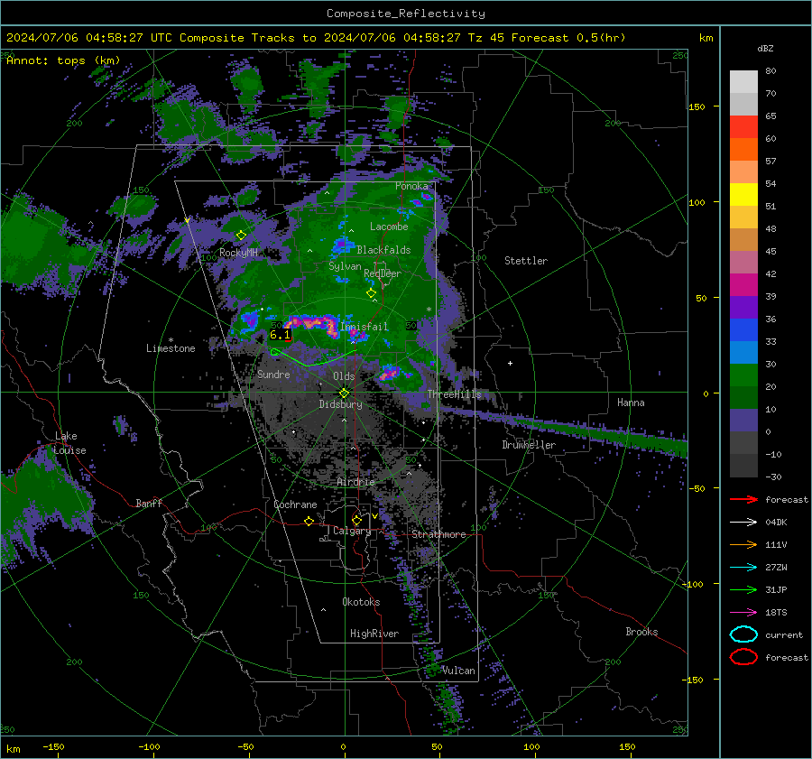Click the Sylvan label on the map
The height and width of the screenshot is (759, 812).
pos(345,266)
